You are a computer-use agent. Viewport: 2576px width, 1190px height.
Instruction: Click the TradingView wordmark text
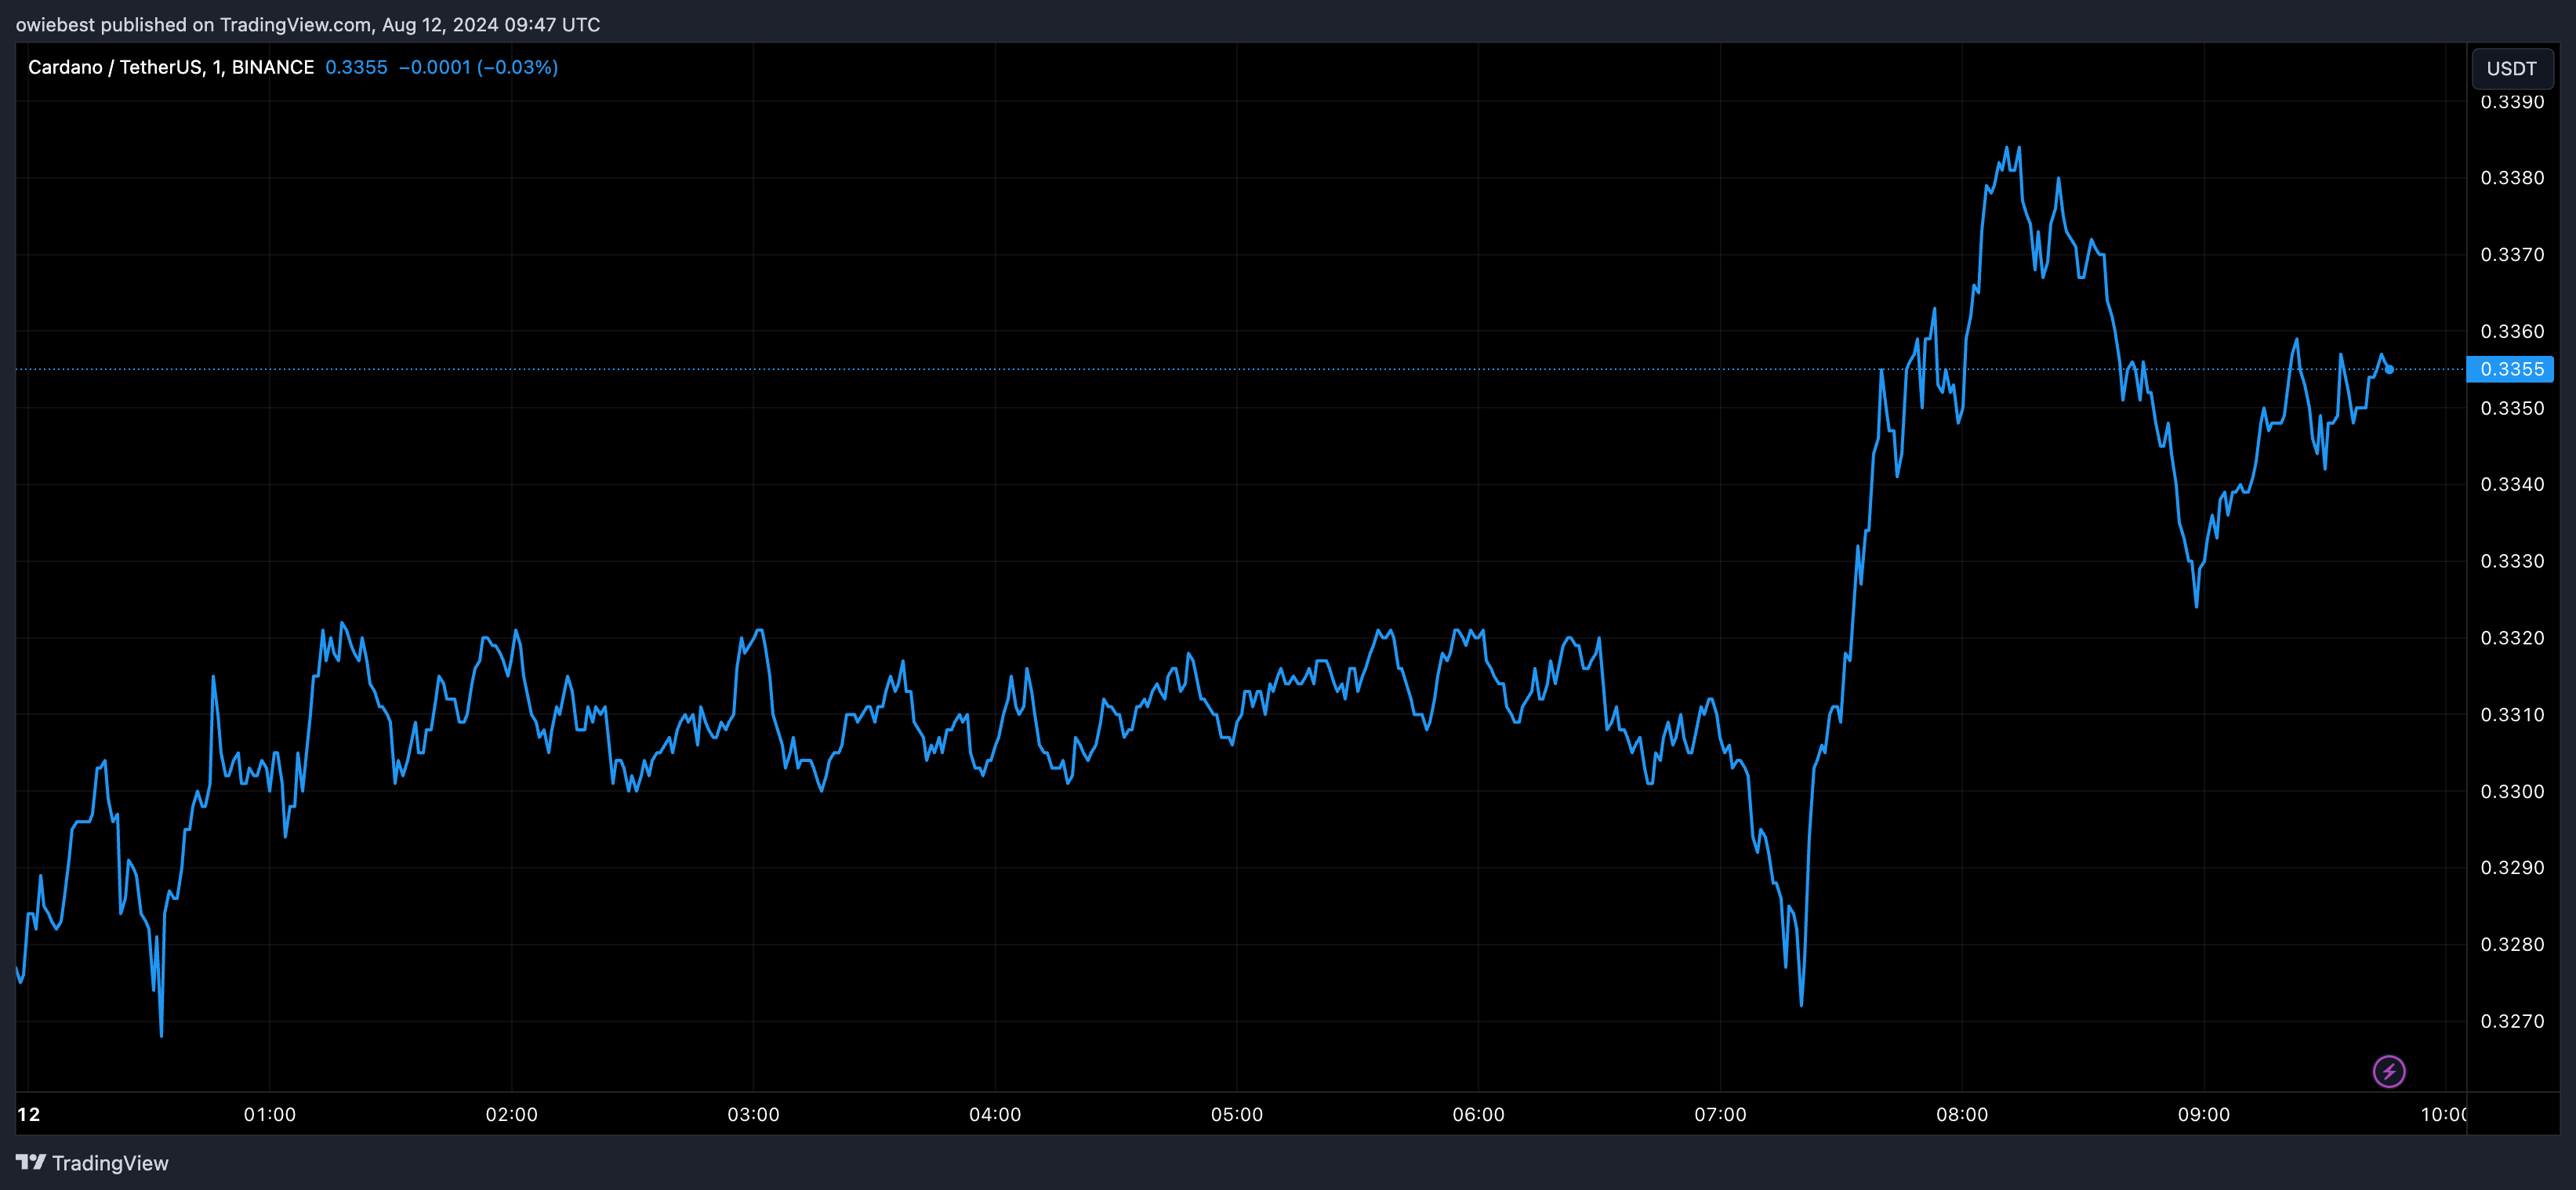coord(110,1163)
